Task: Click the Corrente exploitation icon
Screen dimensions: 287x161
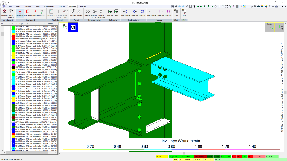Action: 28,13
